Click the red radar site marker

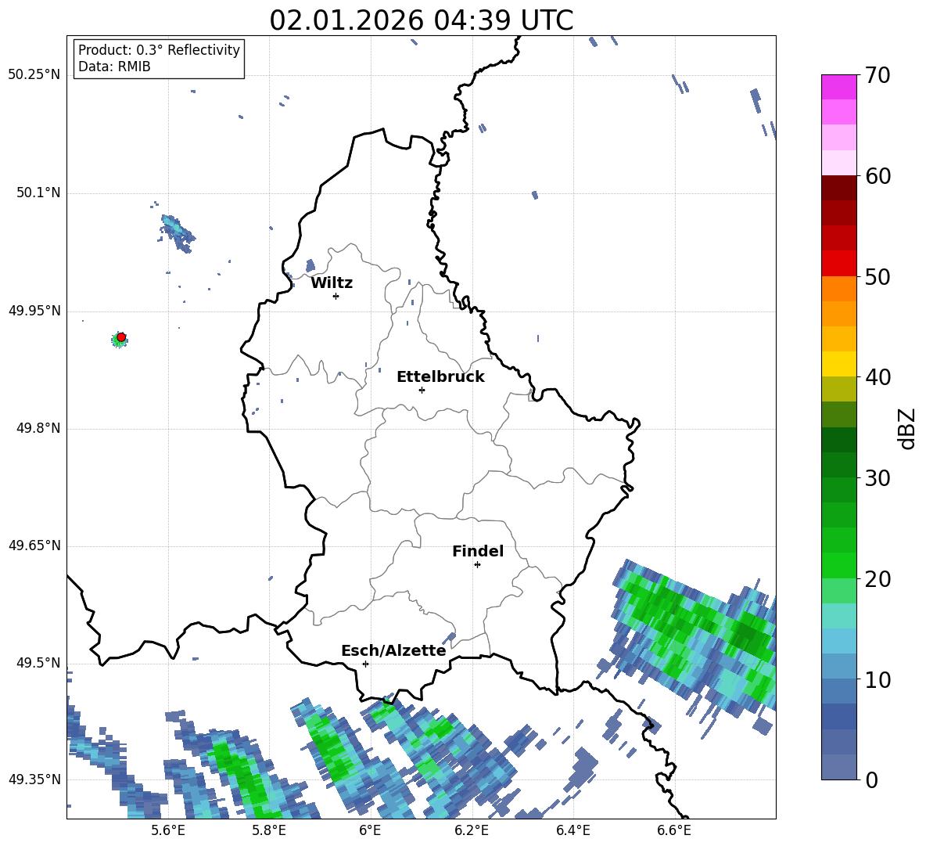pos(121,337)
